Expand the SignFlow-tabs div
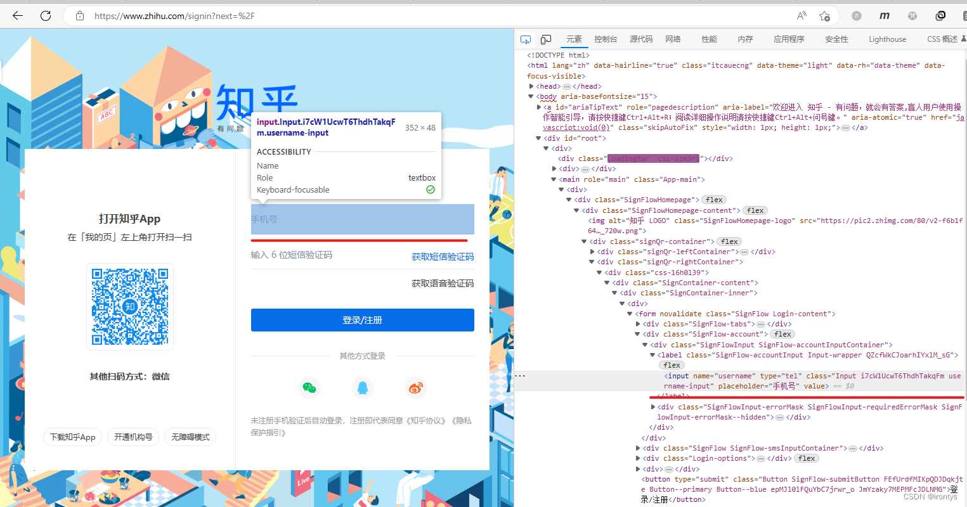 coord(638,324)
